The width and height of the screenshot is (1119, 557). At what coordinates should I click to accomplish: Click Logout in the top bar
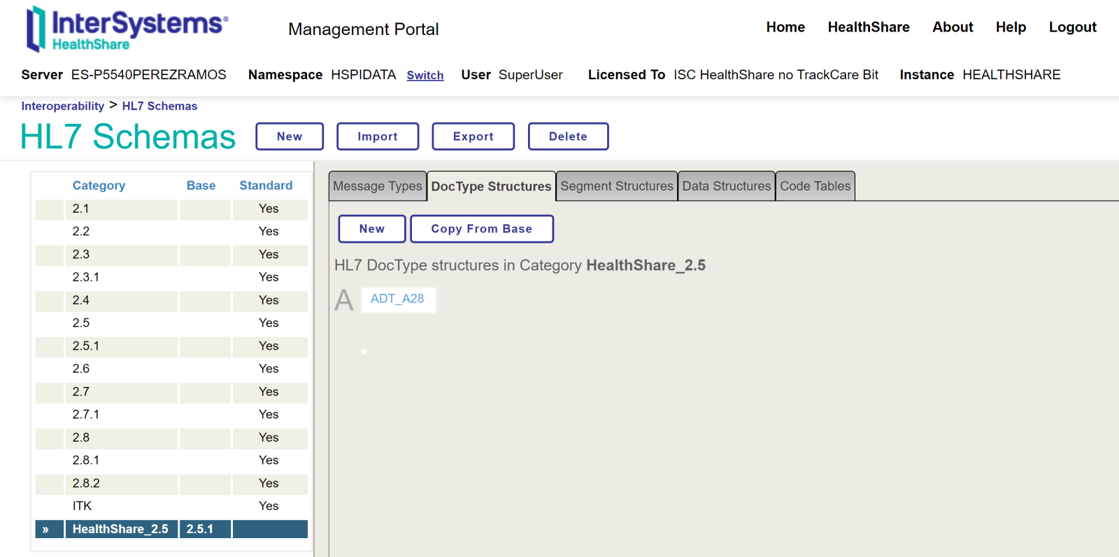[x=1072, y=27]
